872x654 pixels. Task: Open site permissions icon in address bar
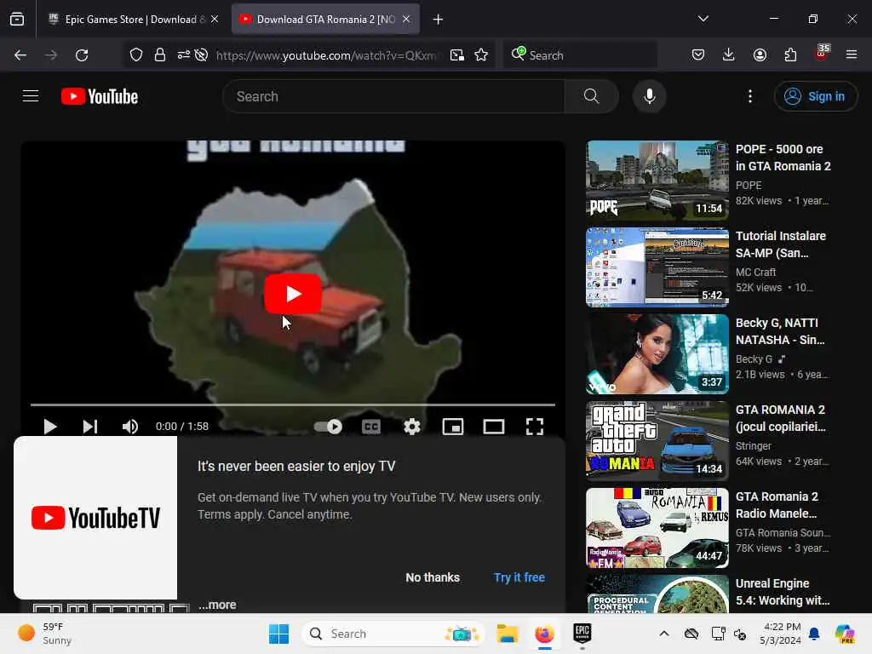click(184, 55)
